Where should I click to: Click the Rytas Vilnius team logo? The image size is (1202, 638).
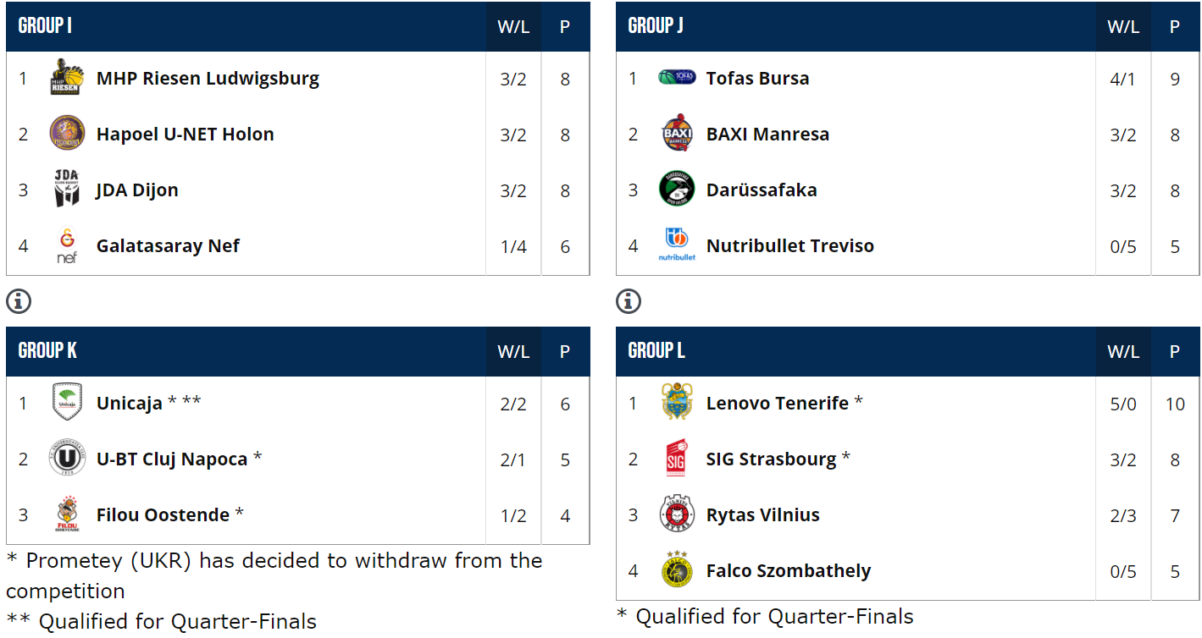click(677, 514)
